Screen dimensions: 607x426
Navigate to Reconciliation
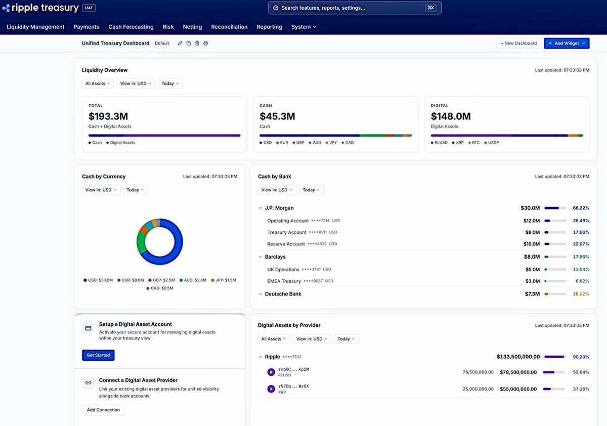pyautogui.click(x=229, y=27)
